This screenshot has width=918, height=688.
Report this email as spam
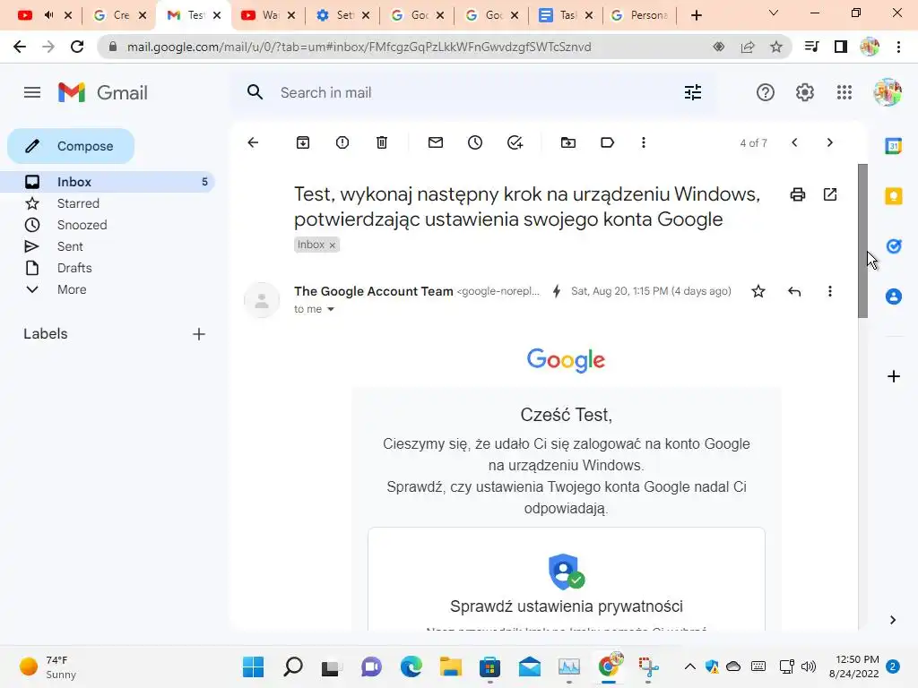pyautogui.click(x=342, y=142)
